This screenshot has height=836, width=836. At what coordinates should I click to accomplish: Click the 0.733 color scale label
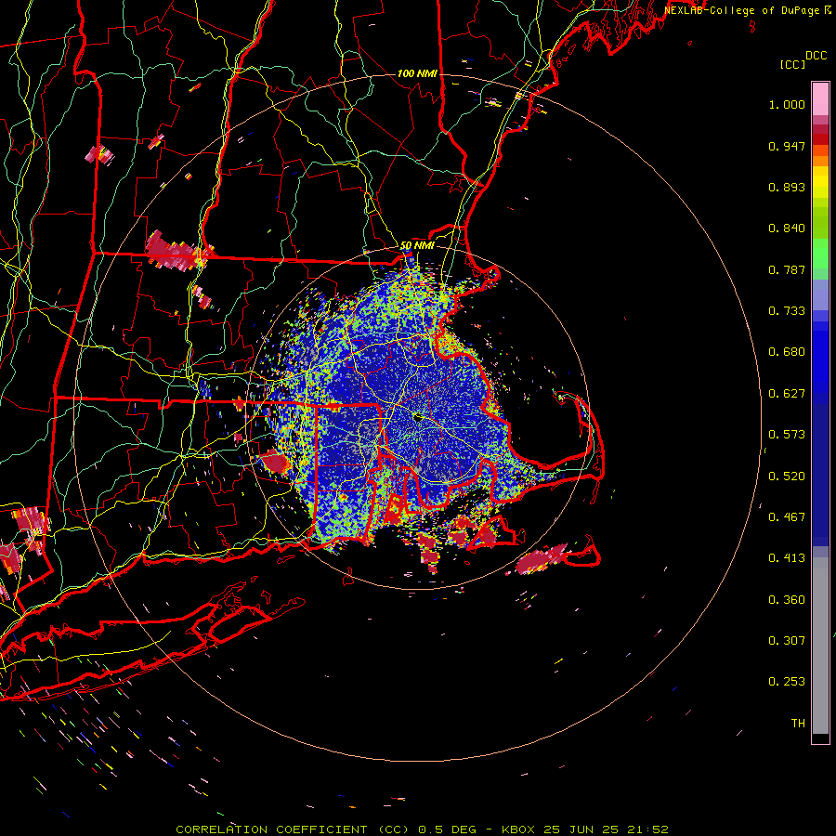pyautogui.click(x=787, y=311)
